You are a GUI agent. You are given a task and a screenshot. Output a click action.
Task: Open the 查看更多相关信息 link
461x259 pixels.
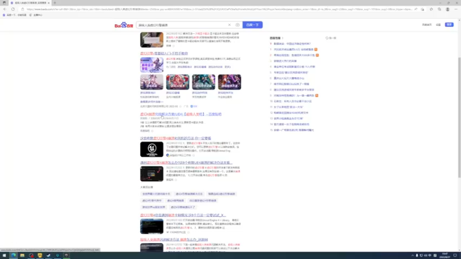coord(152,102)
